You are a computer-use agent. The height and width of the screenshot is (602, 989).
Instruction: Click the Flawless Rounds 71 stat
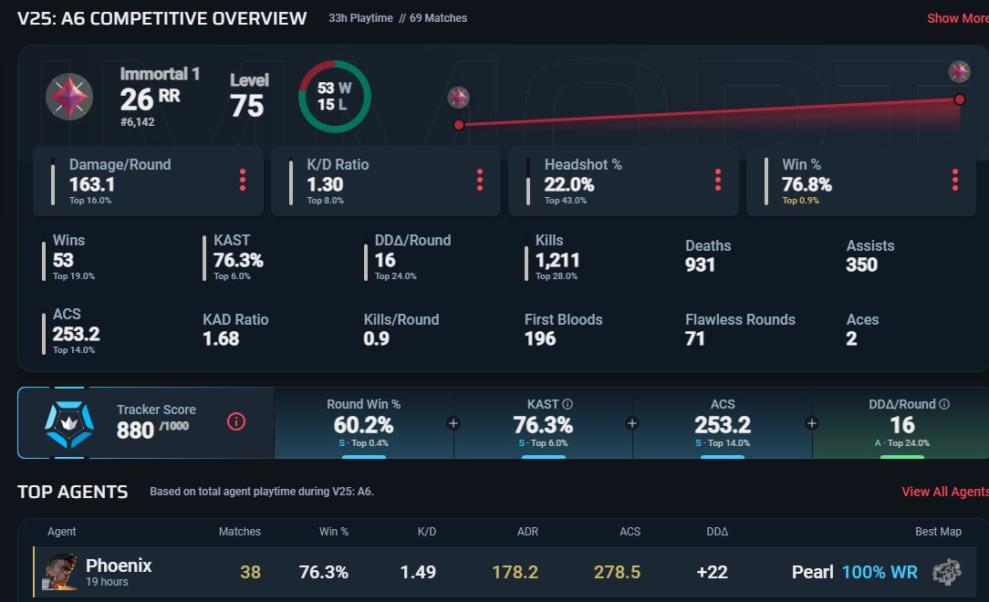[740, 329]
